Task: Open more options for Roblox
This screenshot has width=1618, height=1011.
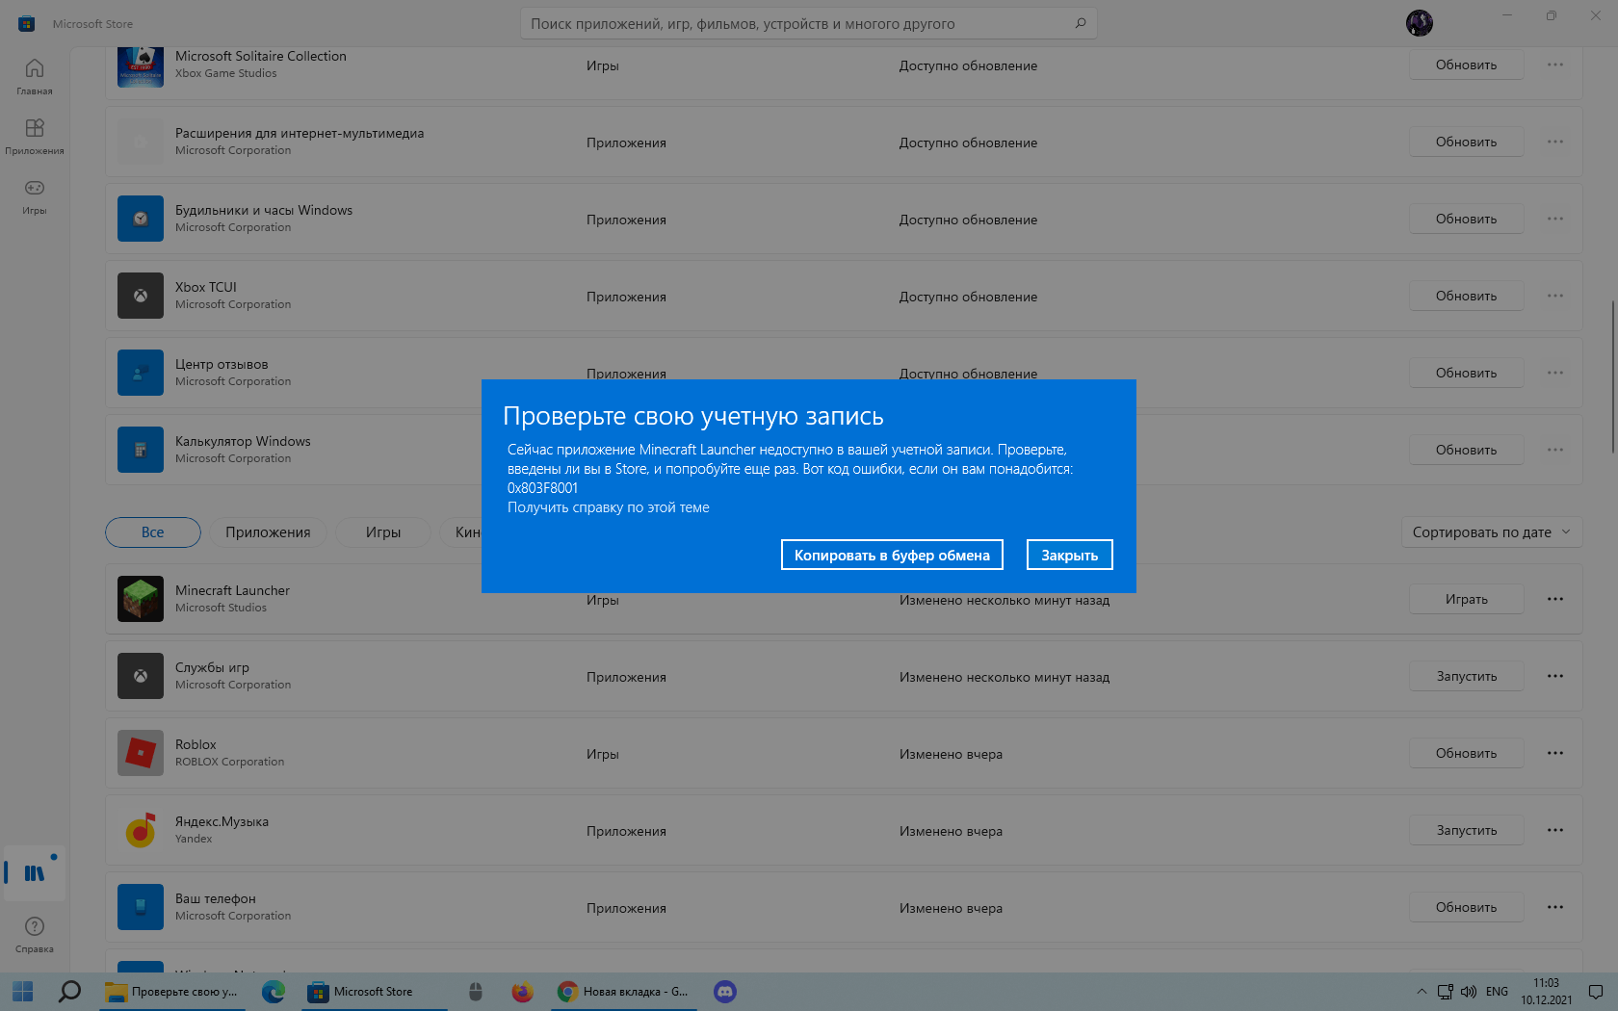Action: click(x=1555, y=753)
